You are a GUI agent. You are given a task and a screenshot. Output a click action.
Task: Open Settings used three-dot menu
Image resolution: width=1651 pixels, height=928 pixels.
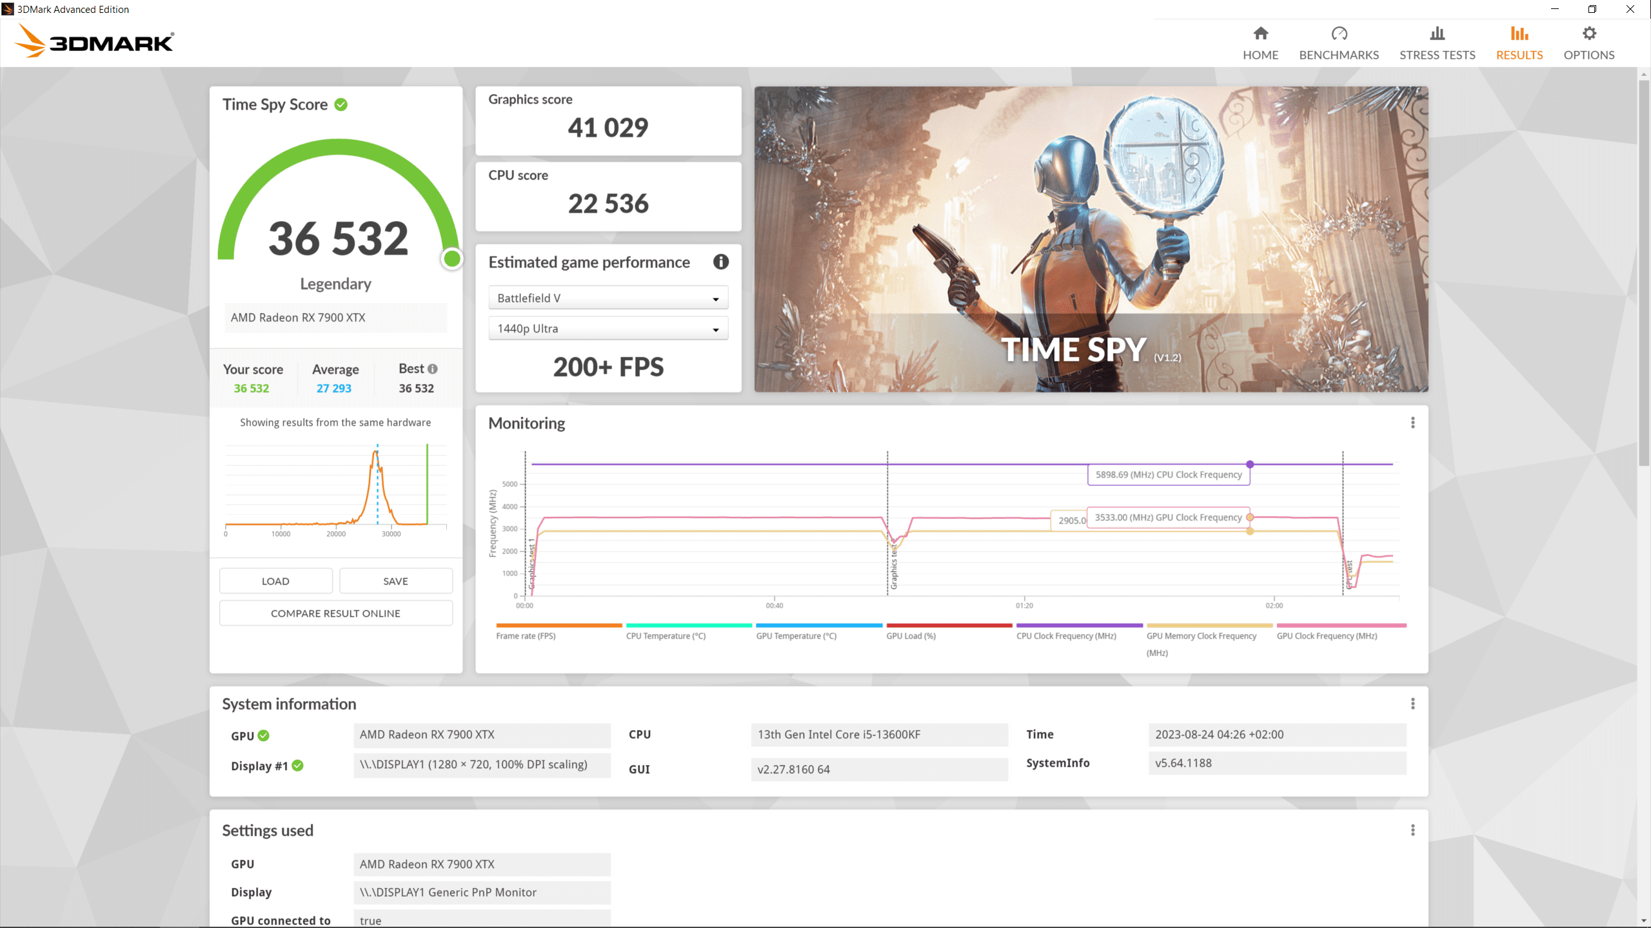1412,830
